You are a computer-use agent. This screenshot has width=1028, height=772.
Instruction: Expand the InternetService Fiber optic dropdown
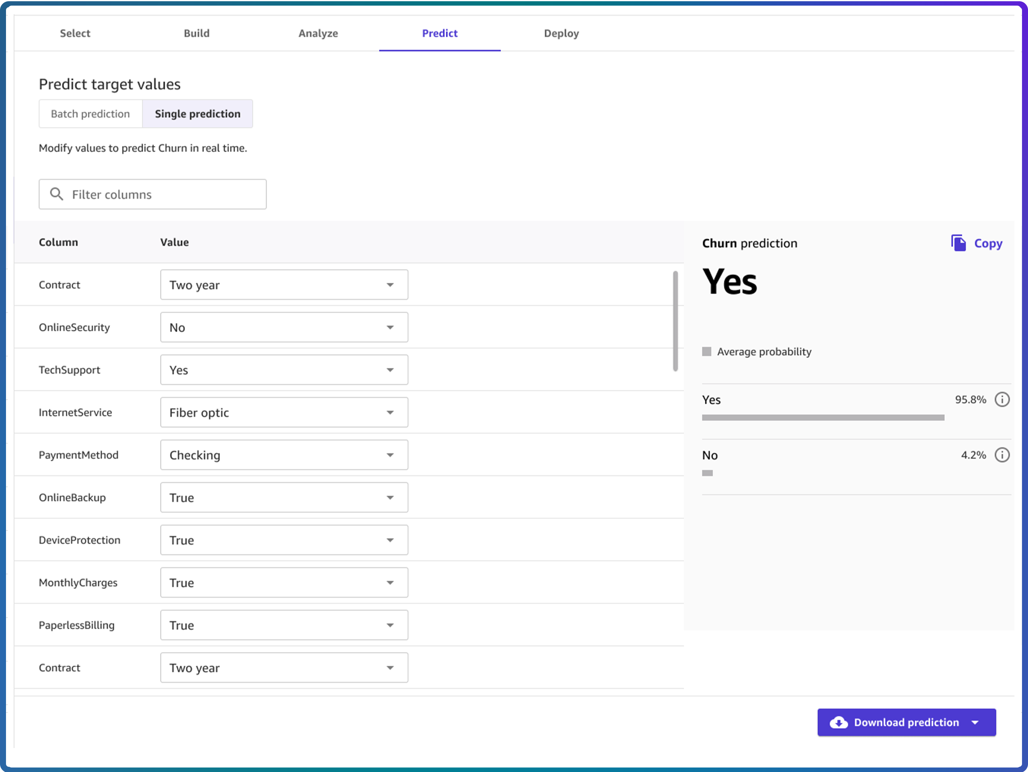(x=284, y=413)
